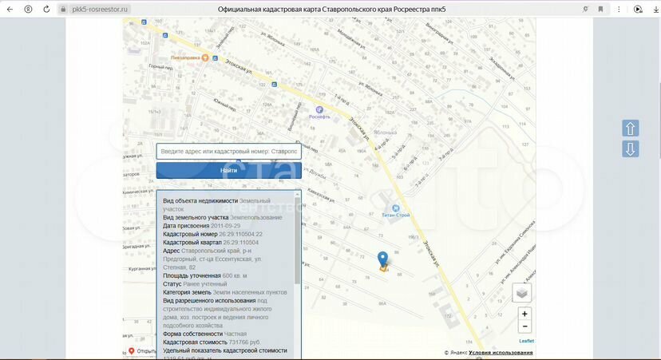Viewport: 661px width, 360px height.
Task: Open the translate page icon
Action: (x=585, y=9)
